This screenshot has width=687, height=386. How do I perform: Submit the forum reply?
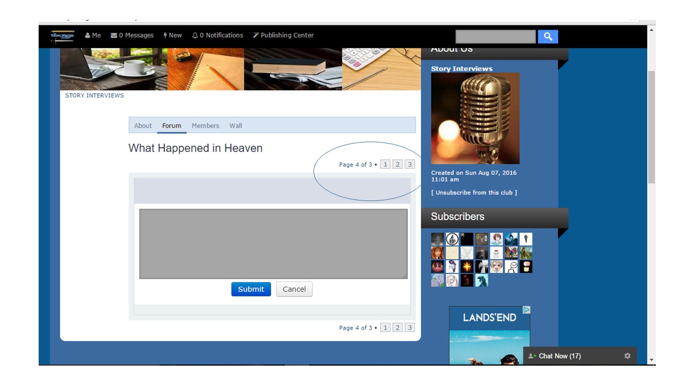coord(251,289)
